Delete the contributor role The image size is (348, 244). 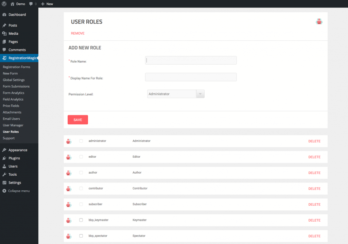[314, 188]
